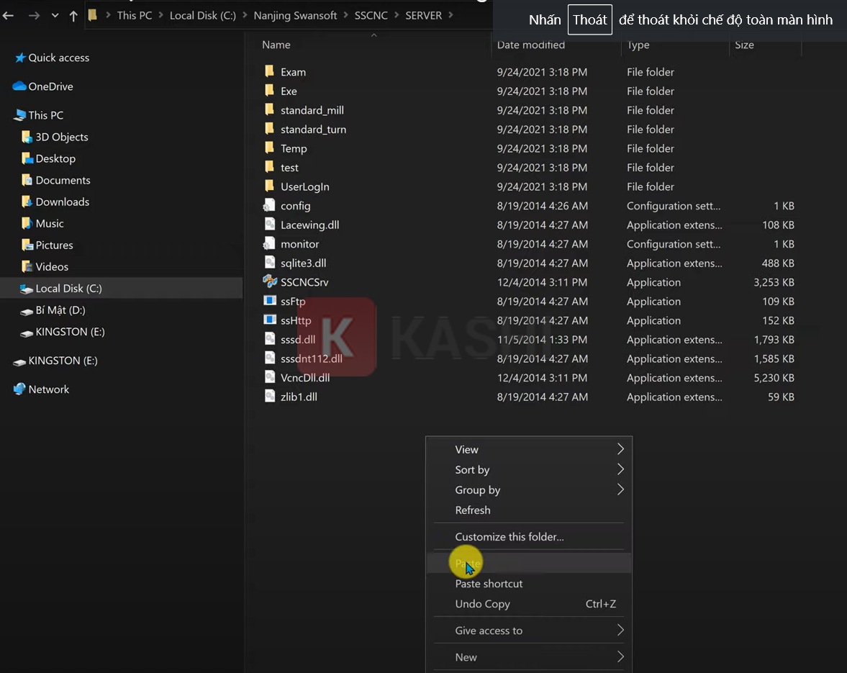Viewport: 847px width, 673px height.
Task: Open Customize this folder settings
Action: (x=509, y=536)
